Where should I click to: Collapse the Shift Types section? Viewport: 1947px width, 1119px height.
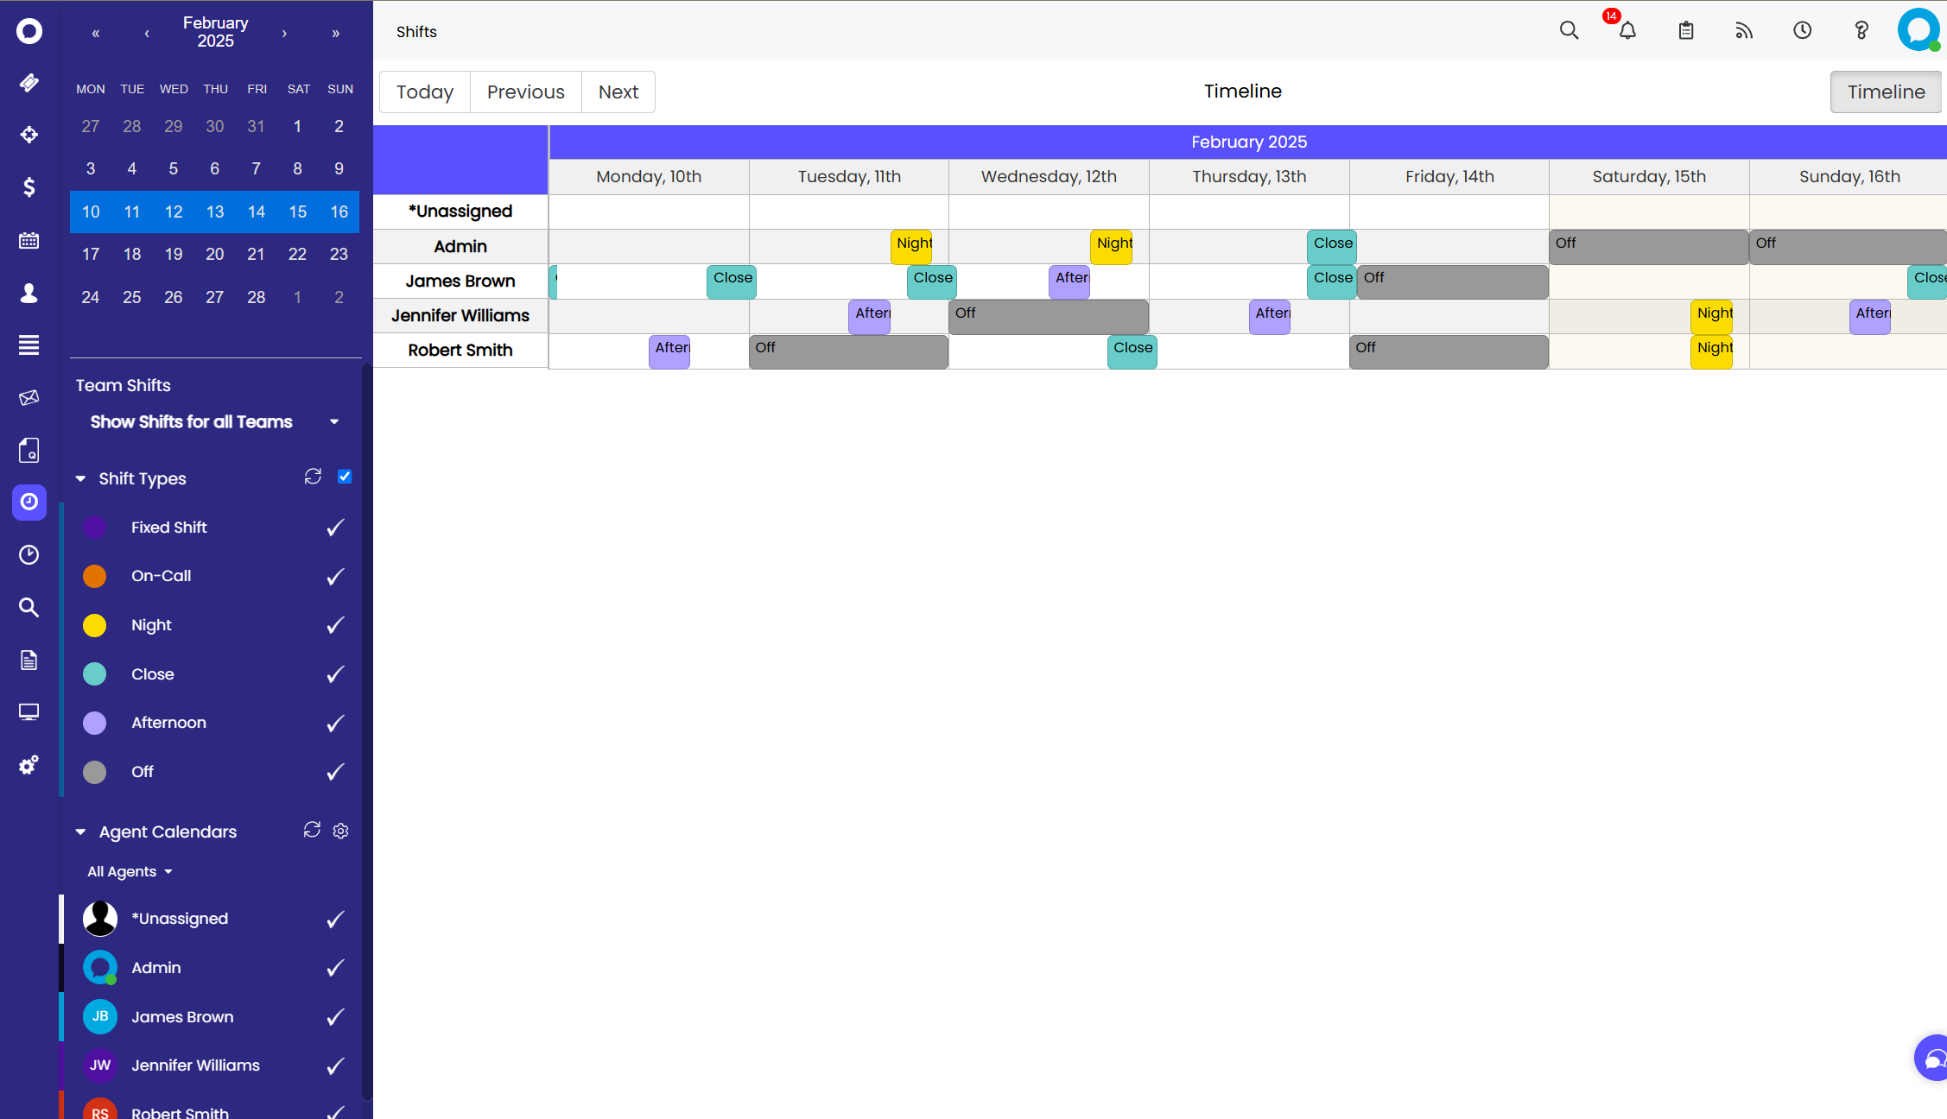pos(80,478)
